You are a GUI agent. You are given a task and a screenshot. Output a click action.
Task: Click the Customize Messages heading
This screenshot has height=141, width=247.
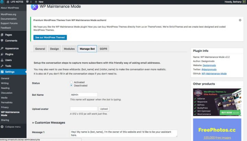click(48, 122)
